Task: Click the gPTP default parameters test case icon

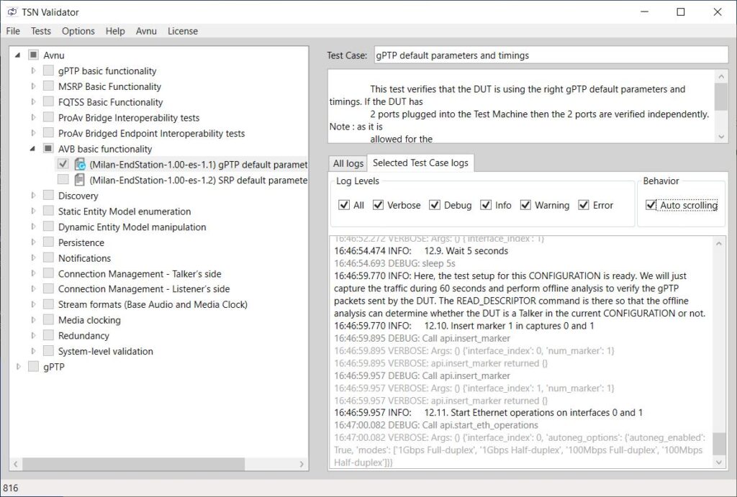Action: coord(80,165)
